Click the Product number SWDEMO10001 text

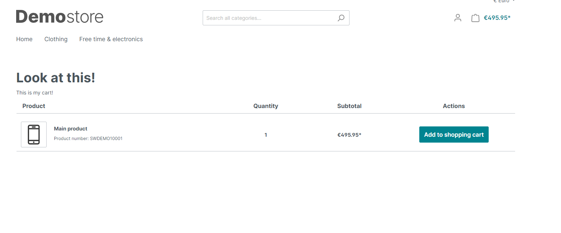click(x=88, y=139)
